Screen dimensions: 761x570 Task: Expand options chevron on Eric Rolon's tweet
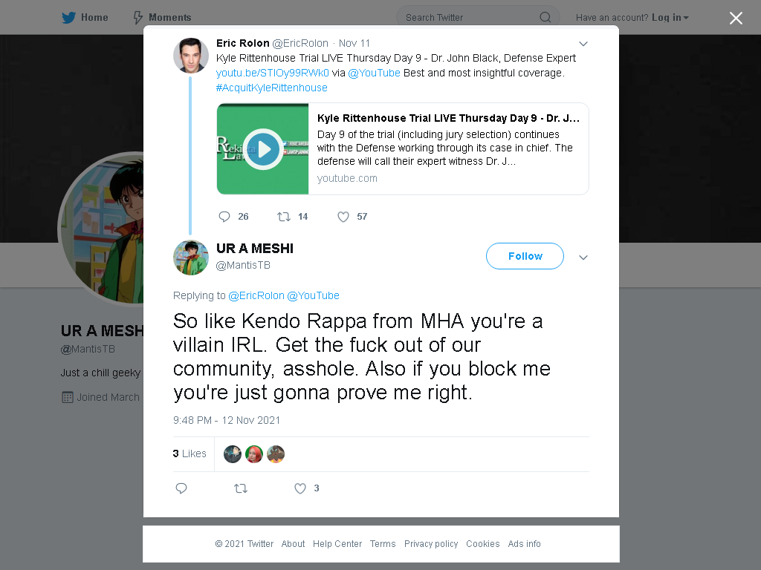583,44
